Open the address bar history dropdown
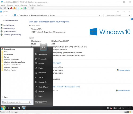The height and width of the screenshot is (114, 133). coord(99,15)
